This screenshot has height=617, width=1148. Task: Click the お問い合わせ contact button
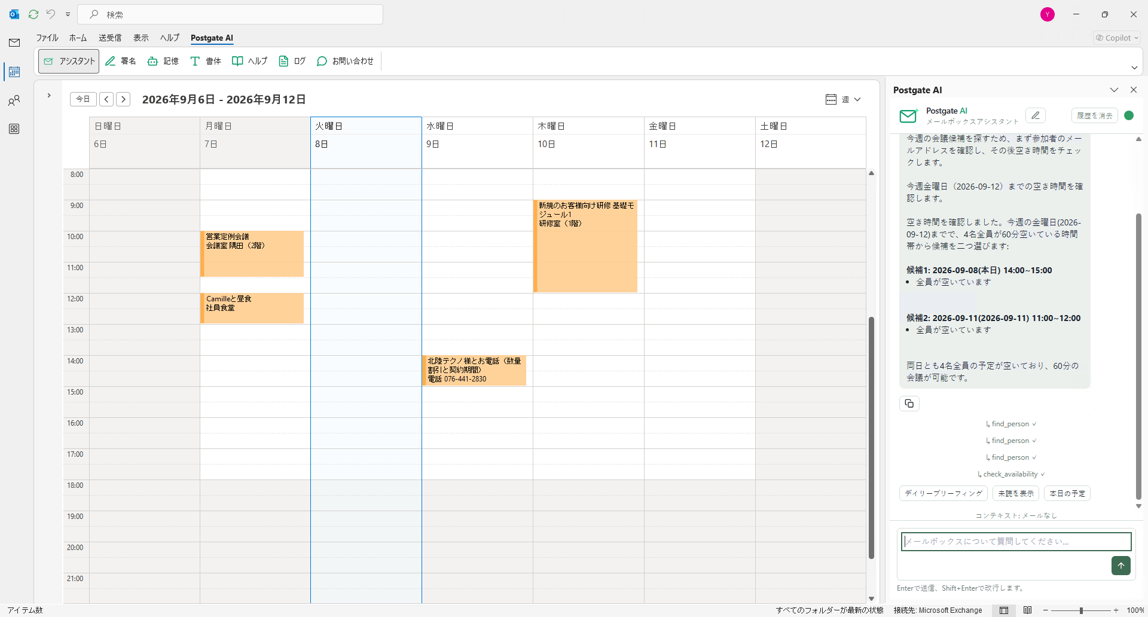click(345, 61)
